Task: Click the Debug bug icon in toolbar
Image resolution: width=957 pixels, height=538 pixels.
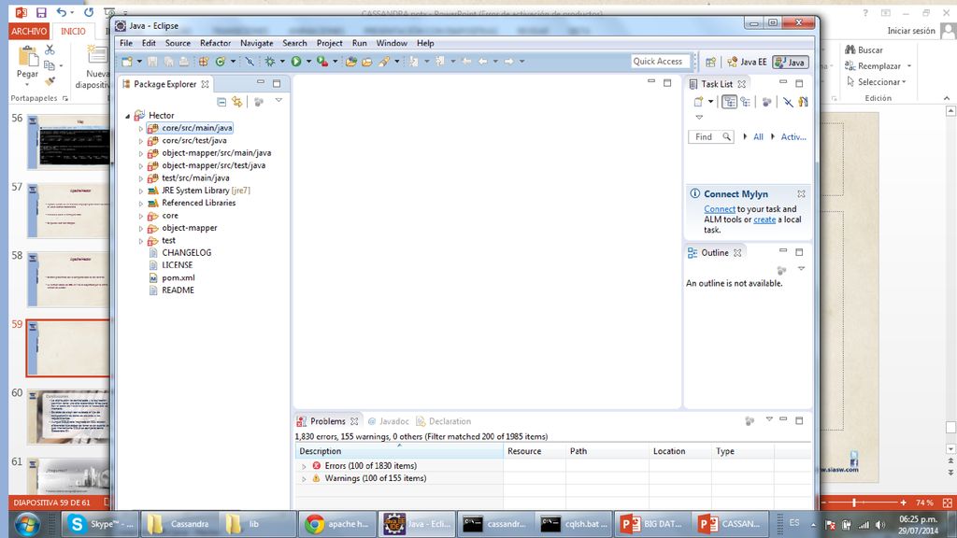Action: coord(270,62)
